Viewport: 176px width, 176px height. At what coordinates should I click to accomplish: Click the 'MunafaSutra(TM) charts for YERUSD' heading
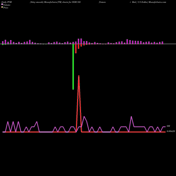pyautogui.click(x=62, y=2)
